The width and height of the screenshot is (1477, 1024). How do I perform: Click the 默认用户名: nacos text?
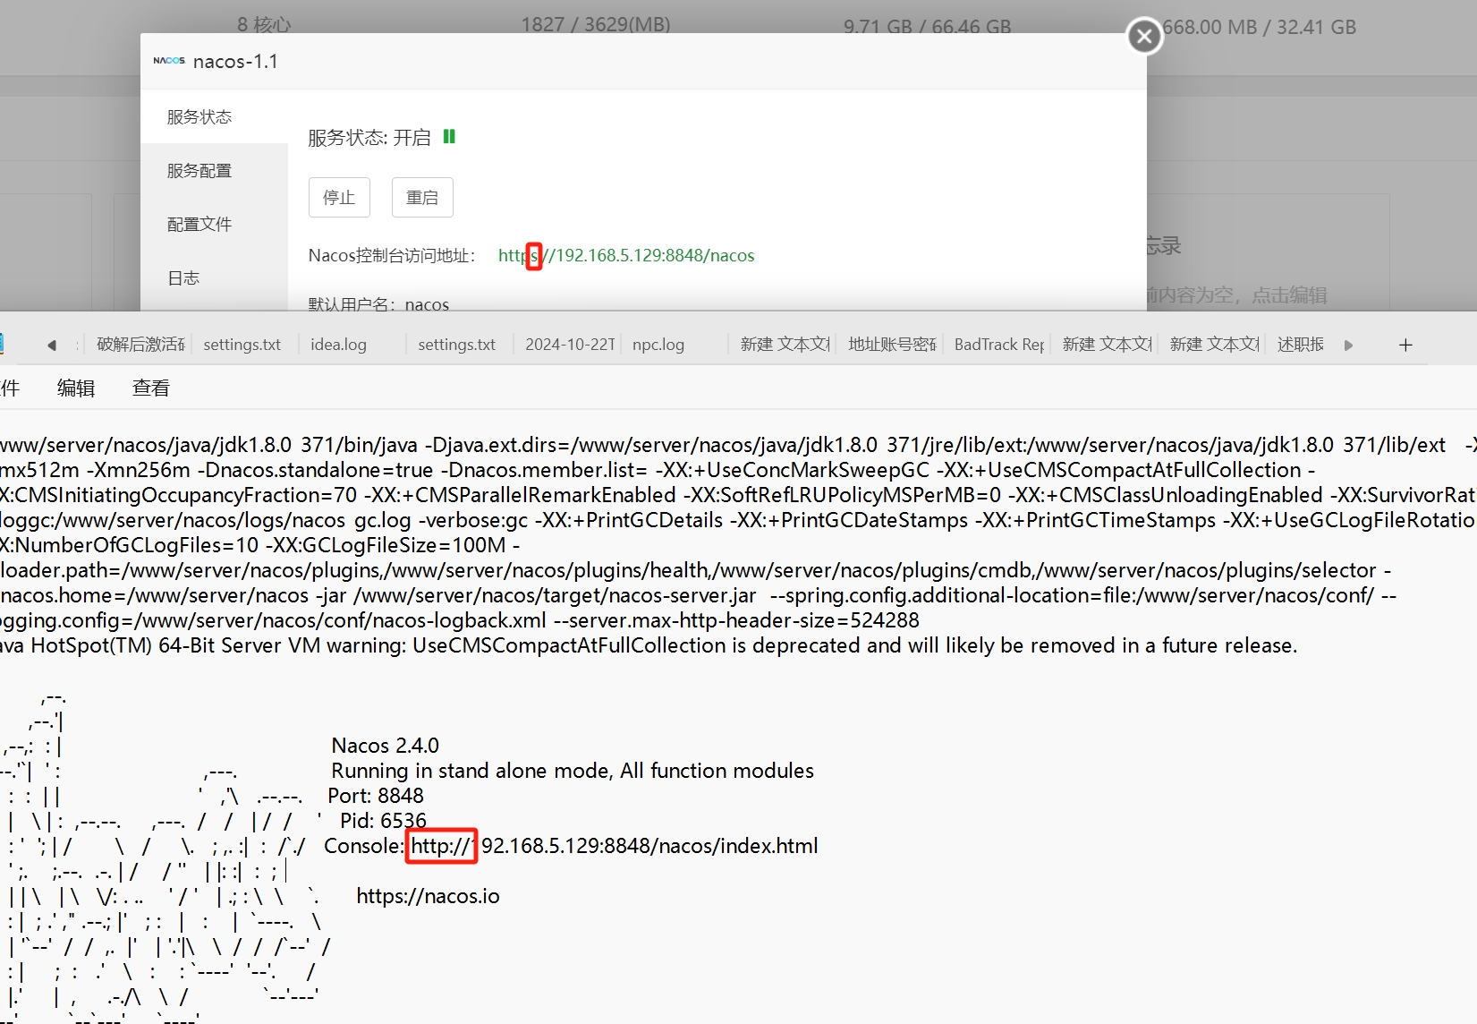click(x=378, y=304)
